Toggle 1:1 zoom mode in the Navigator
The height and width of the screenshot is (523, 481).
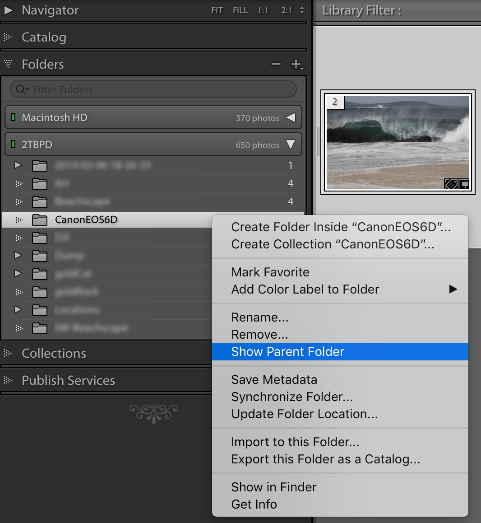(263, 10)
